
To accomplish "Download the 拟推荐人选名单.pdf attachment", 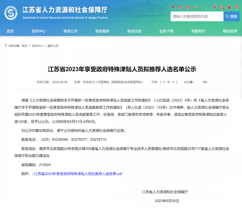I will click(x=78, y=174).
